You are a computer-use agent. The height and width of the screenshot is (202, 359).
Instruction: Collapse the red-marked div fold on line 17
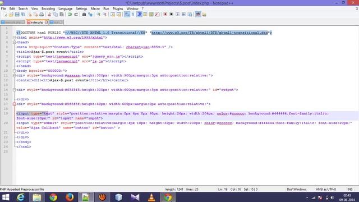[14, 104]
